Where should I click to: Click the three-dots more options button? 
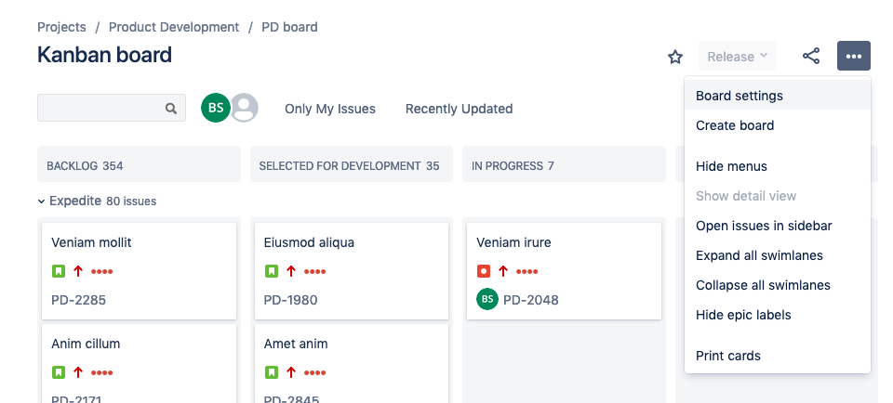(853, 57)
